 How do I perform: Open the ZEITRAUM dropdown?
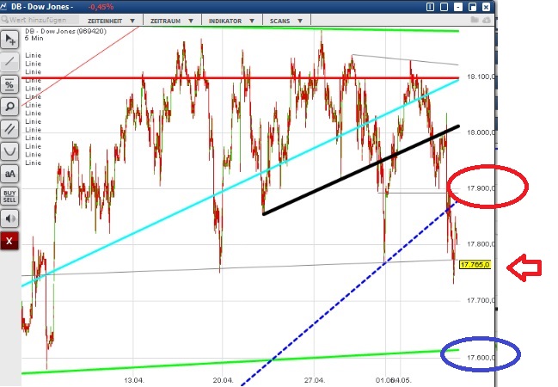tap(172, 21)
